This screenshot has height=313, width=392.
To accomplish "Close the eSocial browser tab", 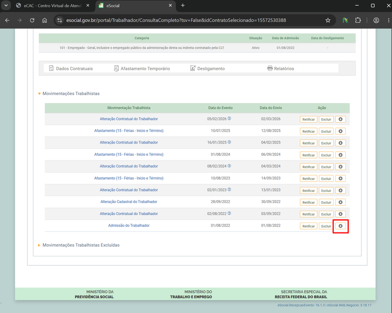I will pos(170,5).
